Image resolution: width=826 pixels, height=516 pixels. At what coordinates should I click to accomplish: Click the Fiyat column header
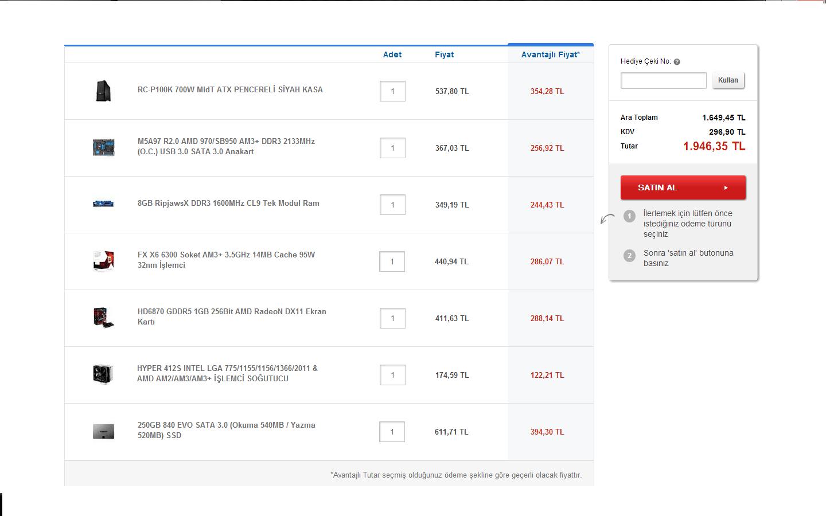click(445, 54)
